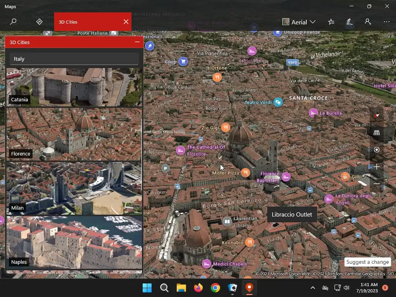The width and height of the screenshot is (396, 297).
Task: Open Saved places star icon
Action: [331, 22]
